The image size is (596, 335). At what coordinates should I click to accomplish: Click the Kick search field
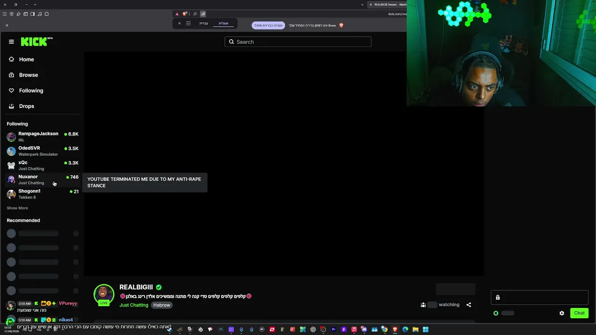point(298,42)
